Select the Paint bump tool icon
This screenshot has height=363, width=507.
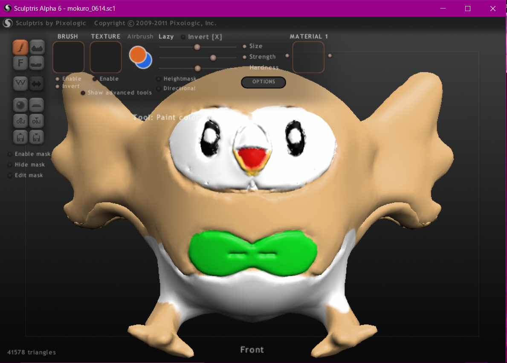(37, 47)
